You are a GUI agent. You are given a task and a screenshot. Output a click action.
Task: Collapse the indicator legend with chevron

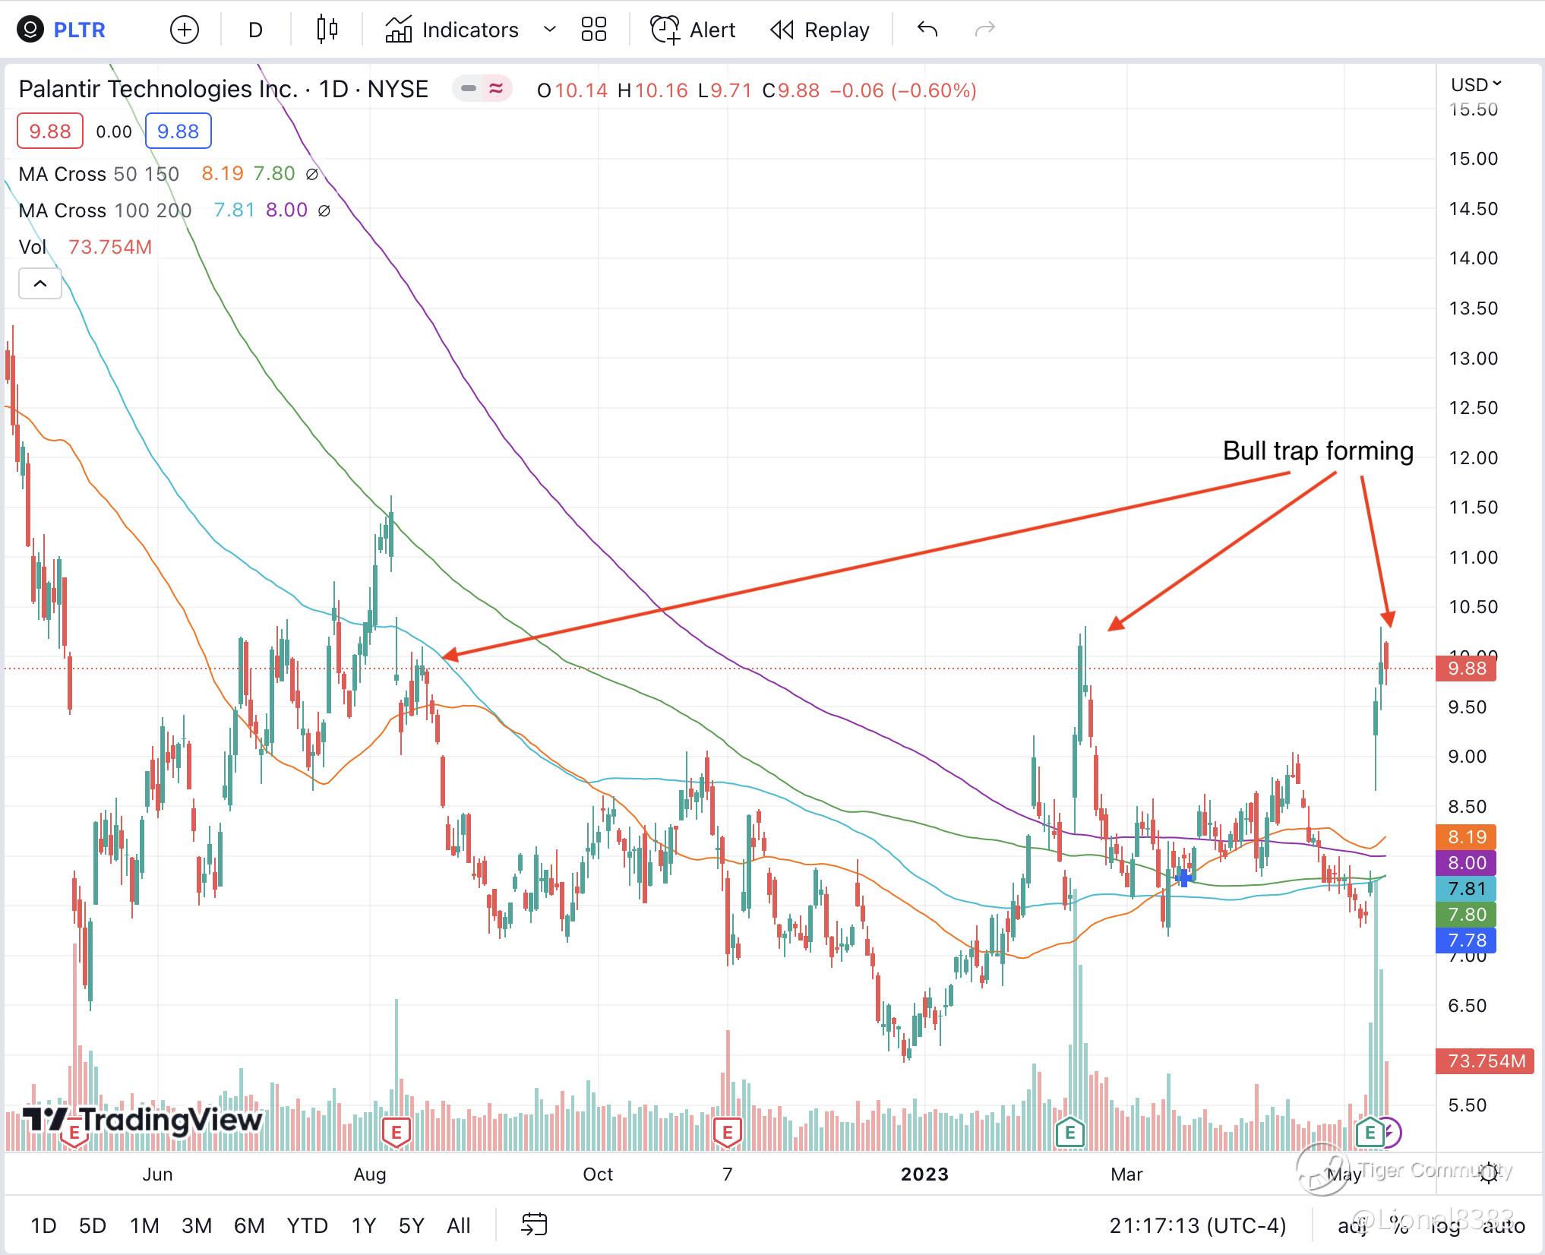tap(40, 284)
